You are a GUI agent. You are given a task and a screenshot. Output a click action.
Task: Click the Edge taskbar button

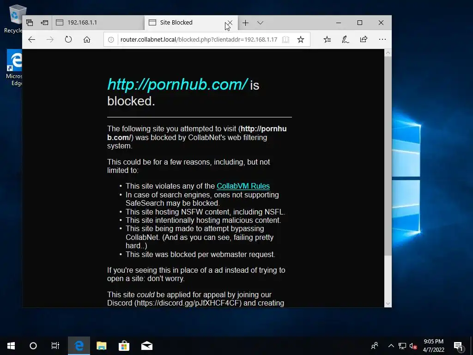[x=79, y=346]
